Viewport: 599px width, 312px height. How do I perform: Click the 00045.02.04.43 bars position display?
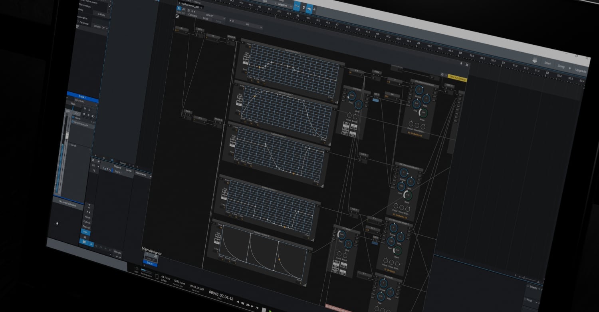coord(221,295)
